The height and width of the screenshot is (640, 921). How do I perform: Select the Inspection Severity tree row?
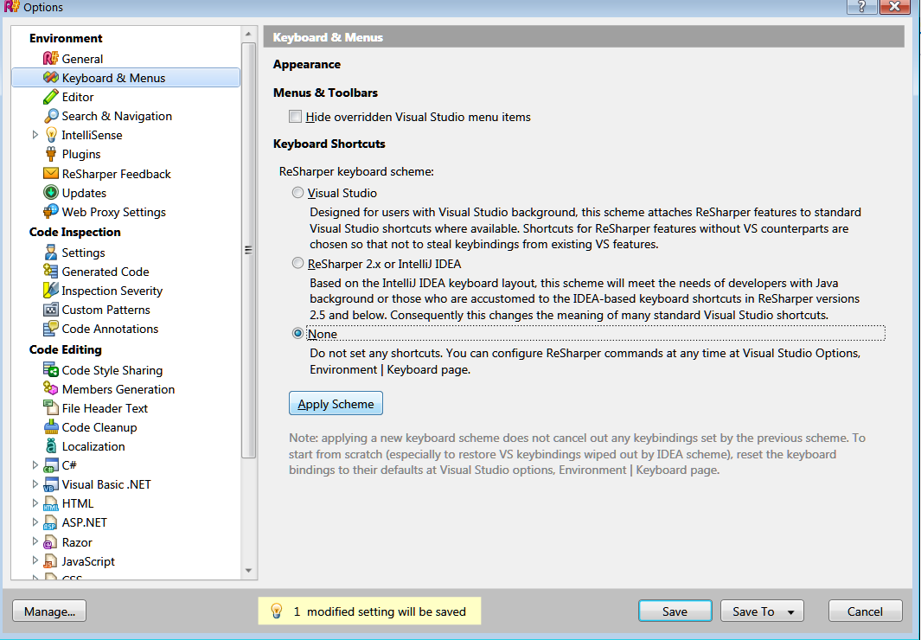(x=125, y=290)
